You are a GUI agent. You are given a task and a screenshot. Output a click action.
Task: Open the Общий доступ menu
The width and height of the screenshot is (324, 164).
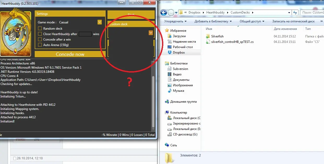point(252,21)
